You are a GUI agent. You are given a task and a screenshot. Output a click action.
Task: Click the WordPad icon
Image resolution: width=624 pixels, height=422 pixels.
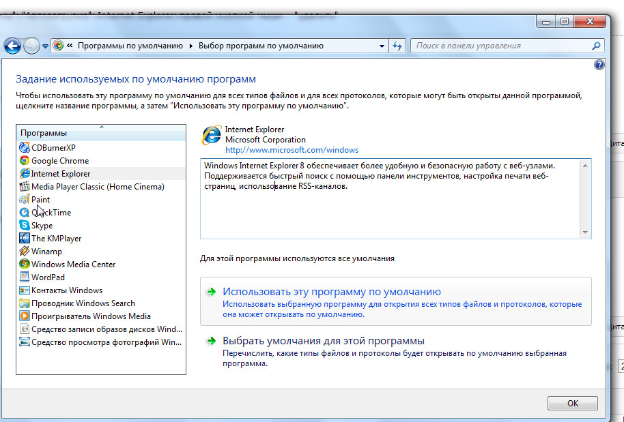[25, 277]
